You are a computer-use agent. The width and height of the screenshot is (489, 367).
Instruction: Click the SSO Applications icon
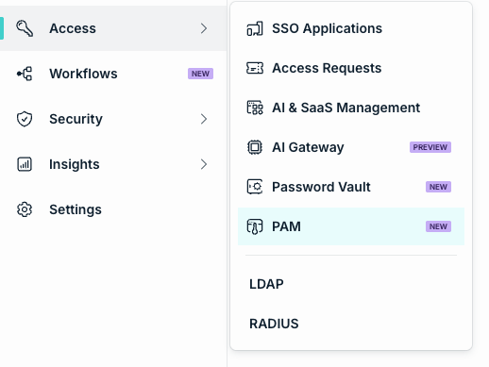click(255, 28)
